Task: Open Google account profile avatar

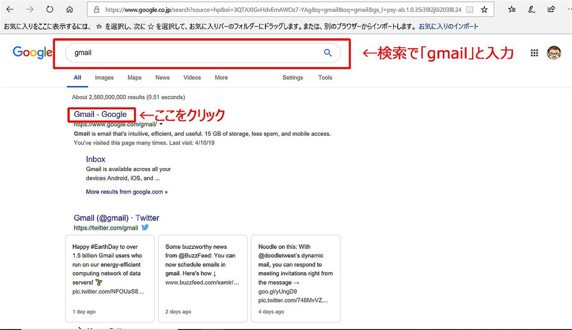Action: click(x=554, y=53)
